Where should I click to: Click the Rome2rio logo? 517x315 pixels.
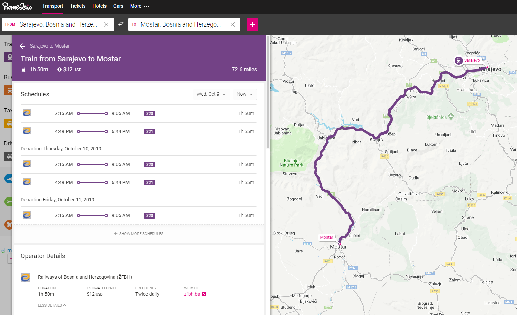pyautogui.click(x=17, y=6)
